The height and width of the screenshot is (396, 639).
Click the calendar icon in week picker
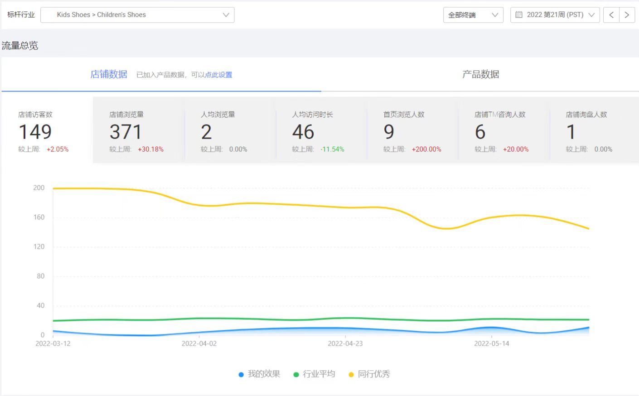519,15
